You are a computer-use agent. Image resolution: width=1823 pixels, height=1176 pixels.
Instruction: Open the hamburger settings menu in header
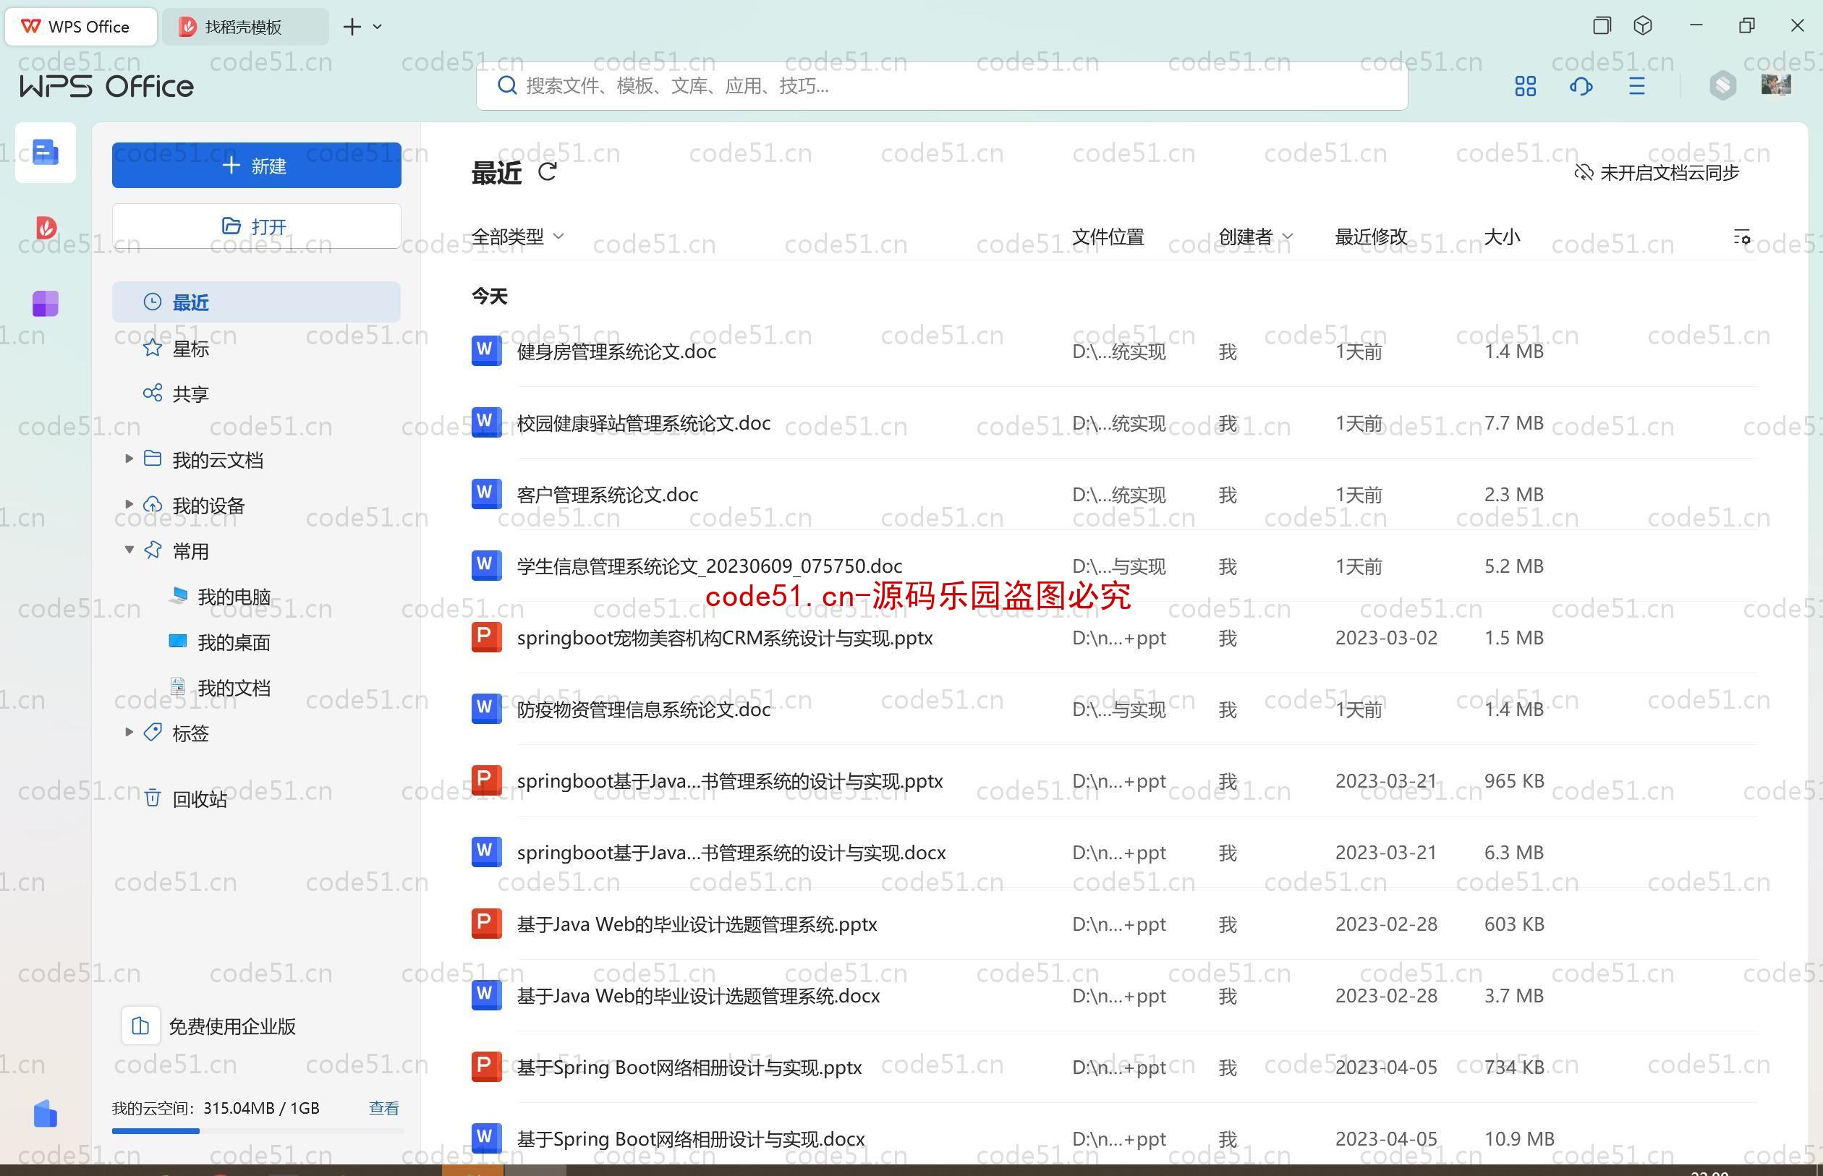pos(1636,86)
